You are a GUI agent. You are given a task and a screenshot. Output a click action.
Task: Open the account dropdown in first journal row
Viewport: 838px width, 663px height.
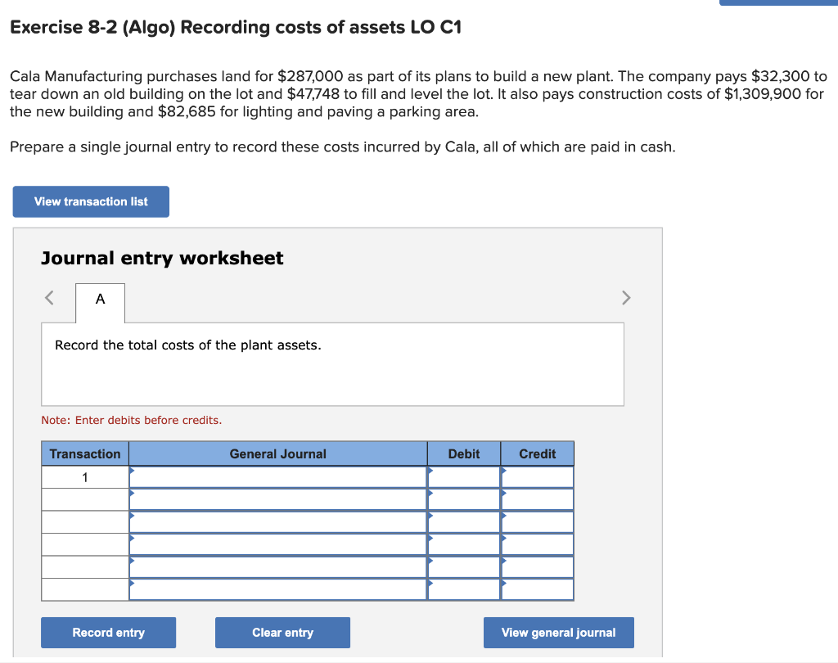[277, 476]
